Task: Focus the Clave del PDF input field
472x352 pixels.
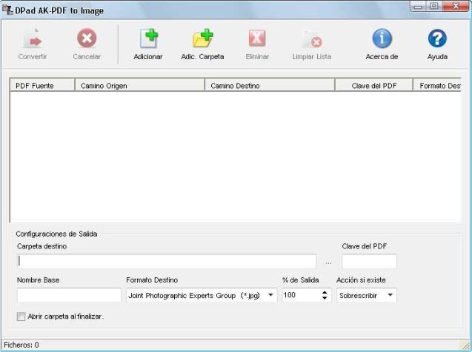Action: [x=369, y=261]
